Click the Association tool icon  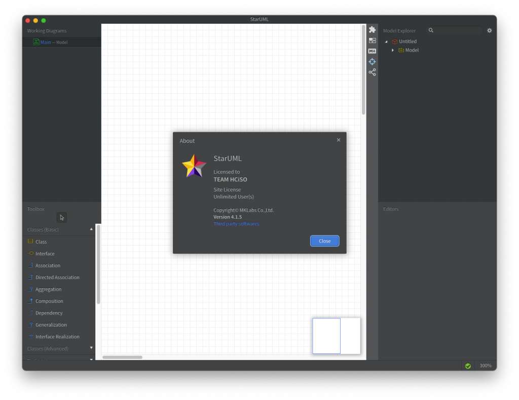point(30,265)
